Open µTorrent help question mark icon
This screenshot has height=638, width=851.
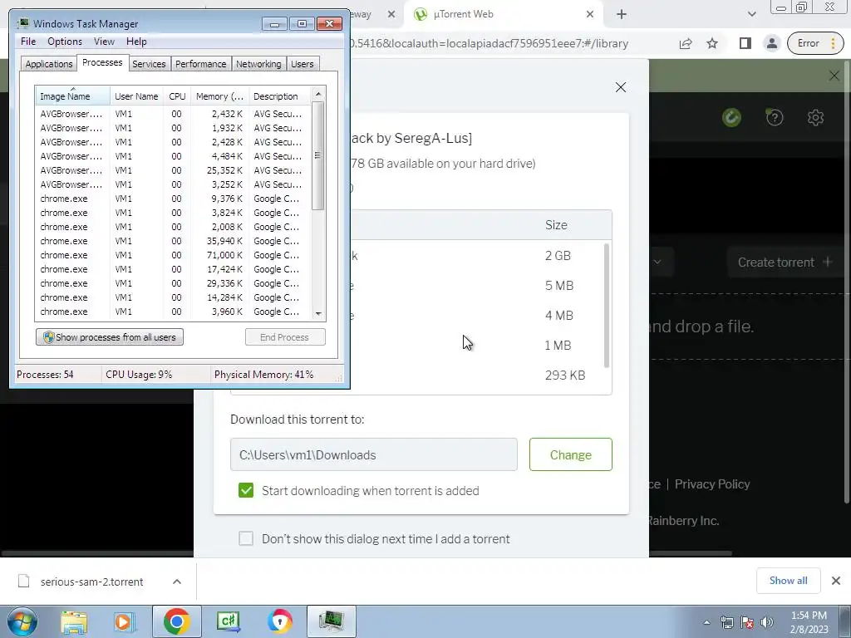click(775, 117)
